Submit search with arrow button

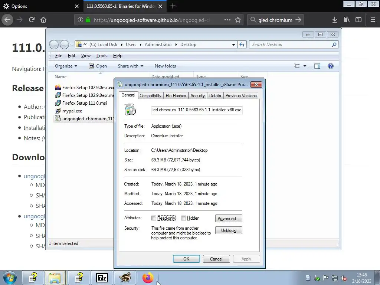tap(298, 20)
